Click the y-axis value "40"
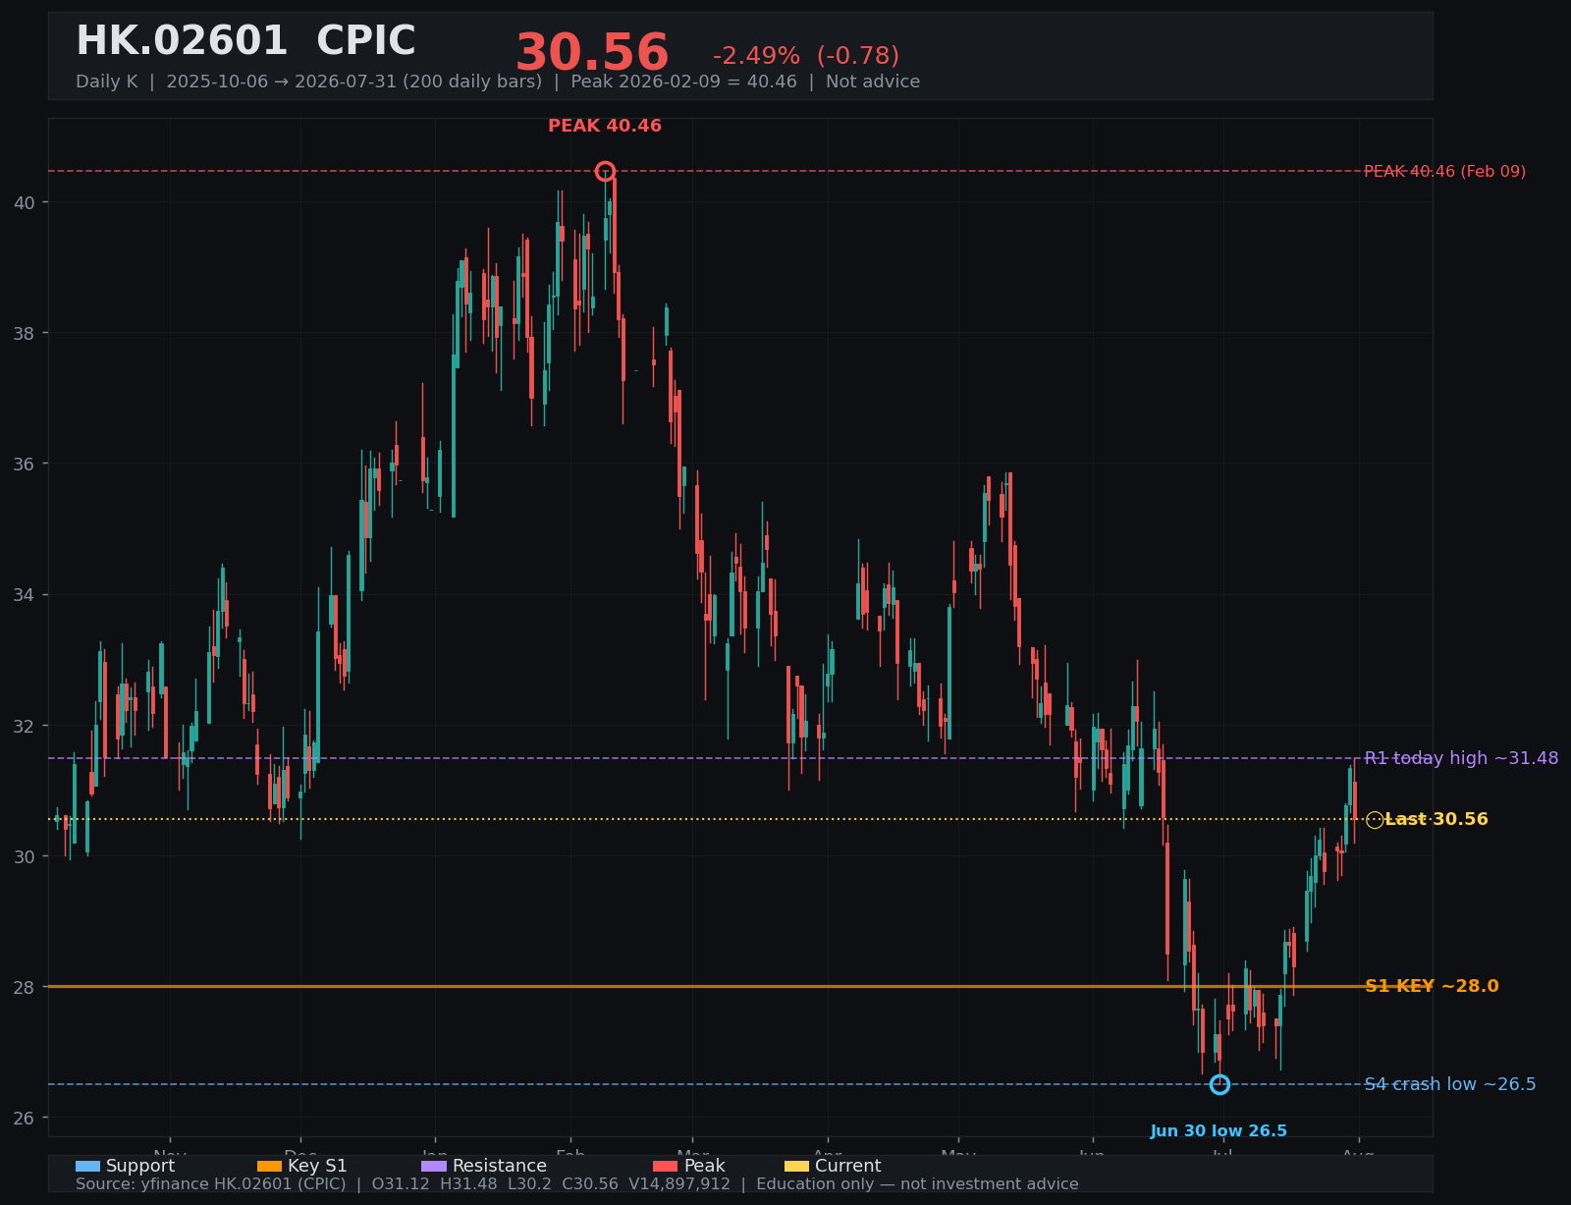This screenshot has height=1205, width=1571. tap(25, 202)
